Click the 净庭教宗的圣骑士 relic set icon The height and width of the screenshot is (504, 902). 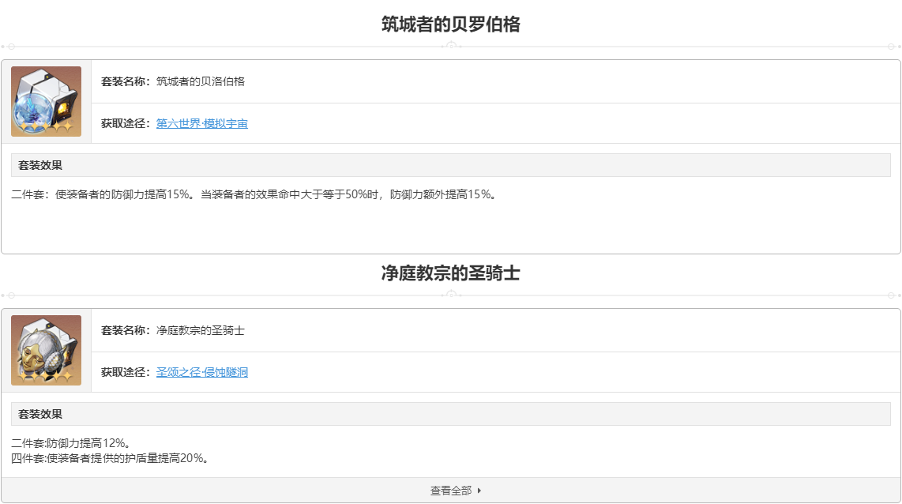(x=46, y=351)
